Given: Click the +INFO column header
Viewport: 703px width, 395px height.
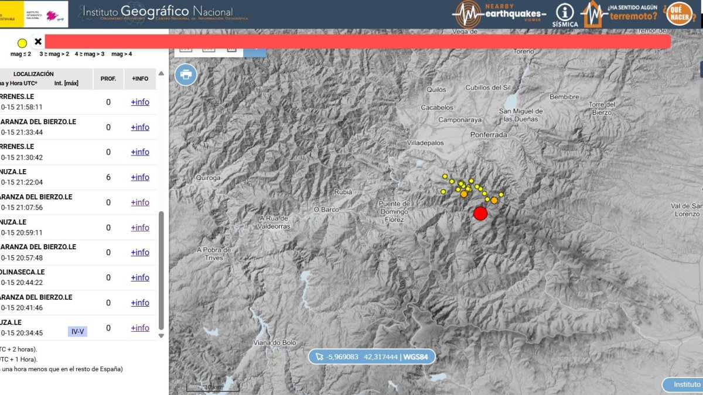Looking at the screenshot, I should tap(140, 78).
